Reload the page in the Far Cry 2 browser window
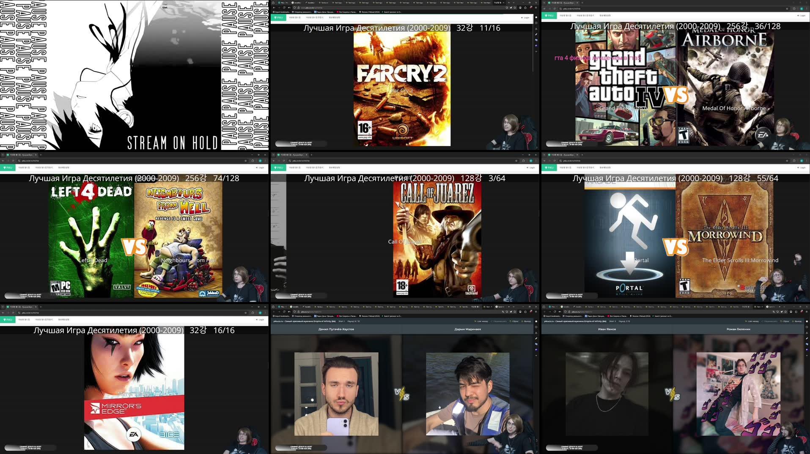The height and width of the screenshot is (454, 810). coord(284,8)
